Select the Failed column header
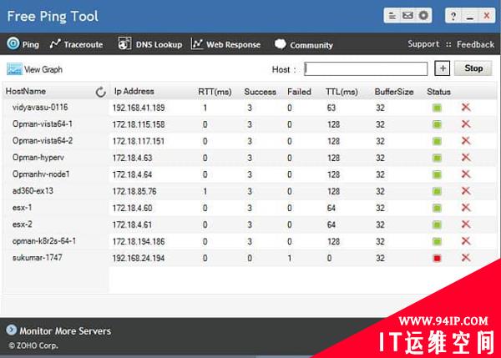This screenshot has height=358, width=501. coord(299,92)
